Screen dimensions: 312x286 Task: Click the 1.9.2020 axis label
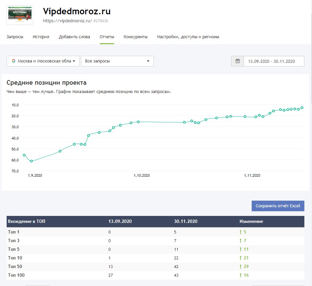pyautogui.click(x=35, y=175)
